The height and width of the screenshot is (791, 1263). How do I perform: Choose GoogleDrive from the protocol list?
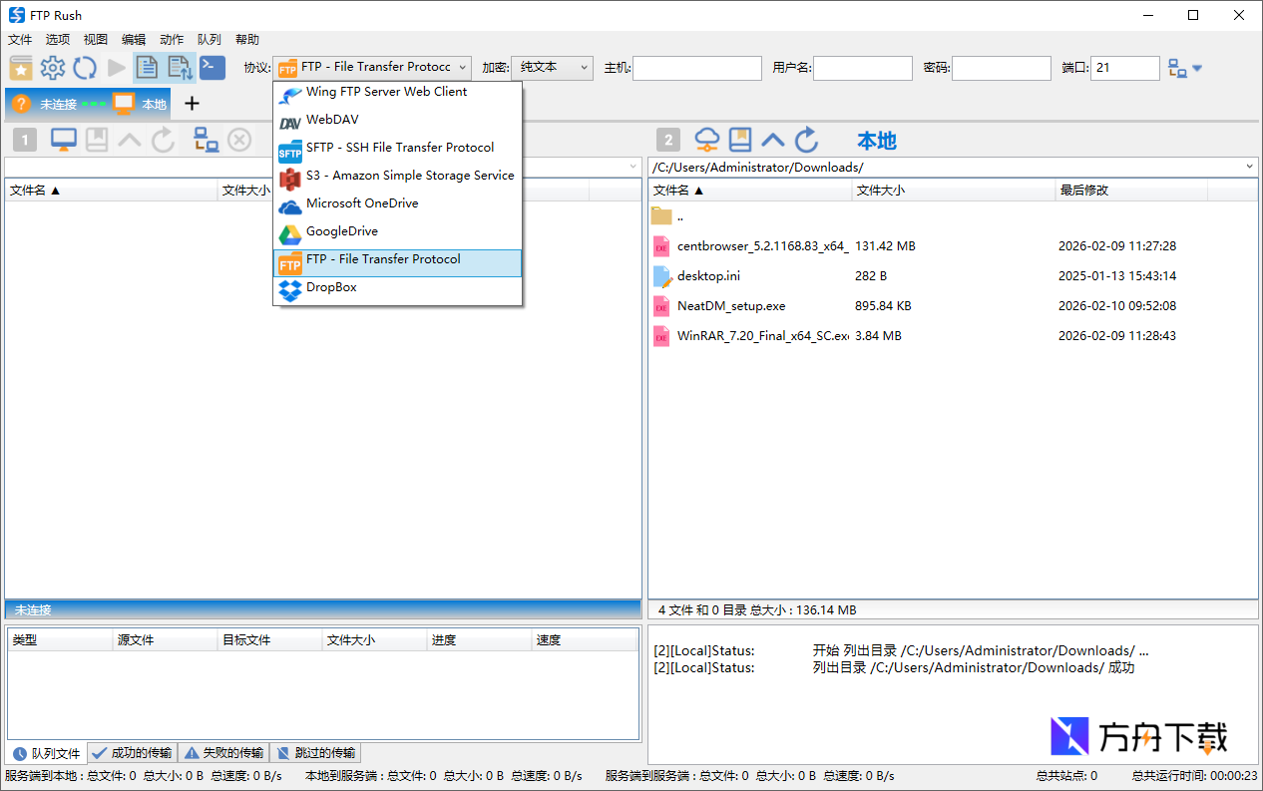(342, 231)
